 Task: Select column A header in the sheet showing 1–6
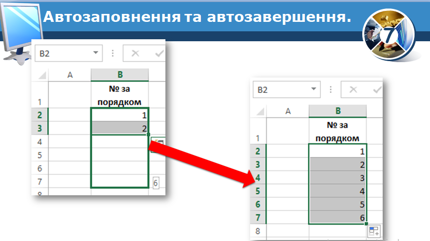coord(287,111)
